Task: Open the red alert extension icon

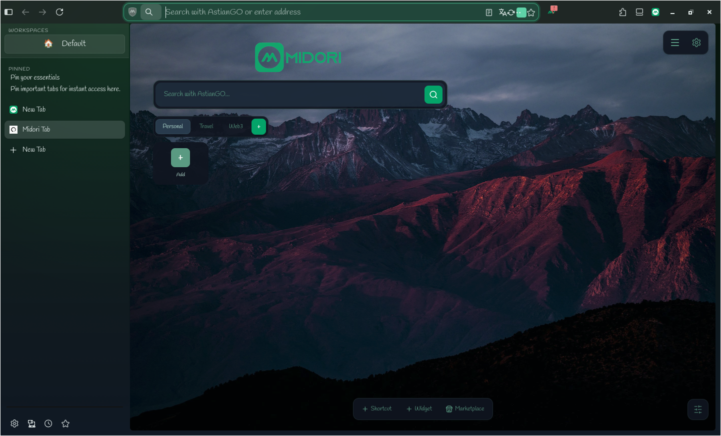Action: point(552,10)
